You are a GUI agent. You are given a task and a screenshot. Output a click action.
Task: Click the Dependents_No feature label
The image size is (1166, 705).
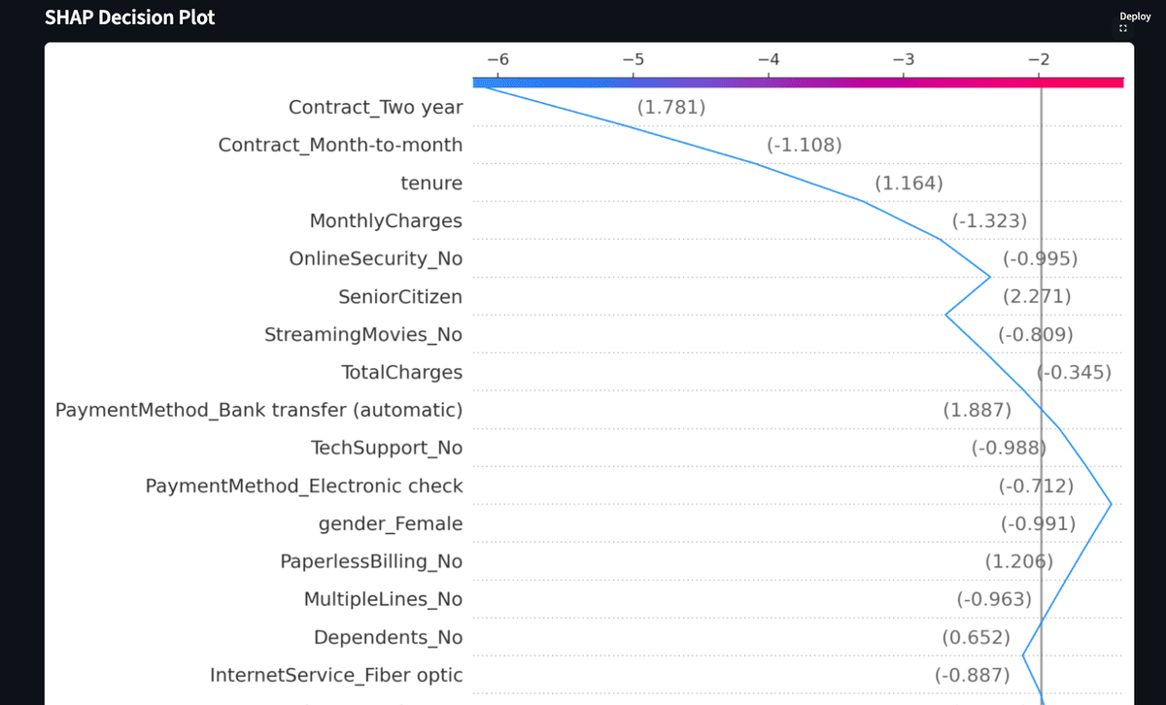389,638
